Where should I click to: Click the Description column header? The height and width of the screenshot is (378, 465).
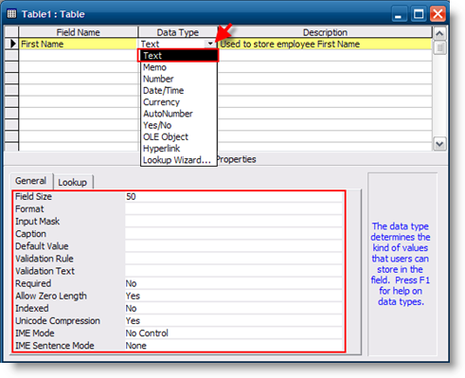pyautogui.click(x=325, y=32)
